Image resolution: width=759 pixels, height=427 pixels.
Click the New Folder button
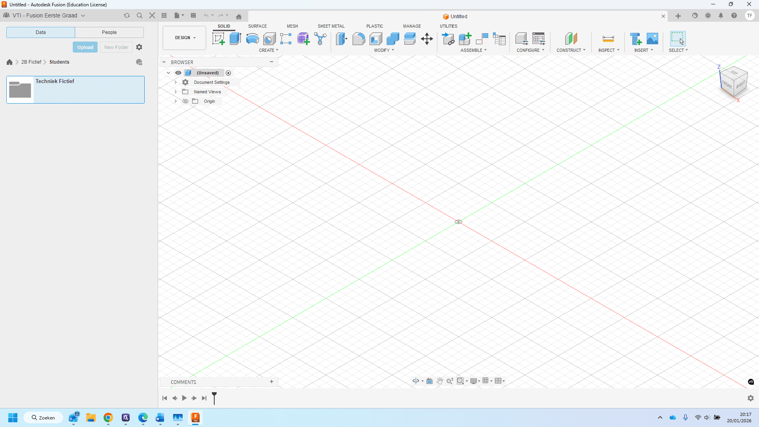(116, 47)
